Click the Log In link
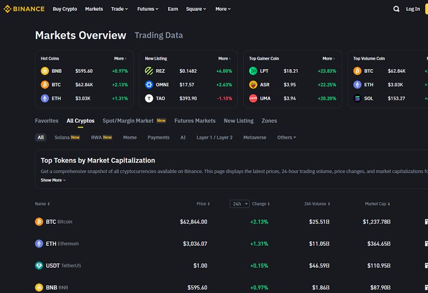This screenshot has height=293, width=428. pos(413,9)
